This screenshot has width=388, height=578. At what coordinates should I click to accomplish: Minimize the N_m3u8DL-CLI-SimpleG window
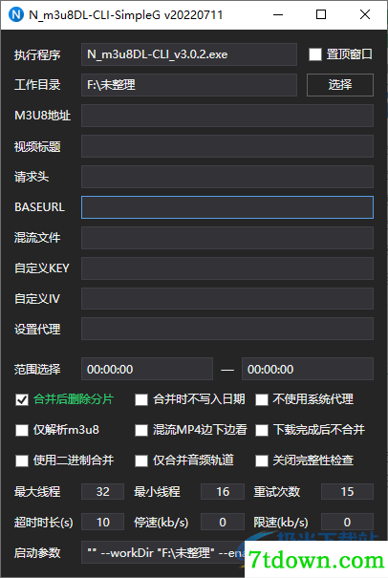[278, 14]
